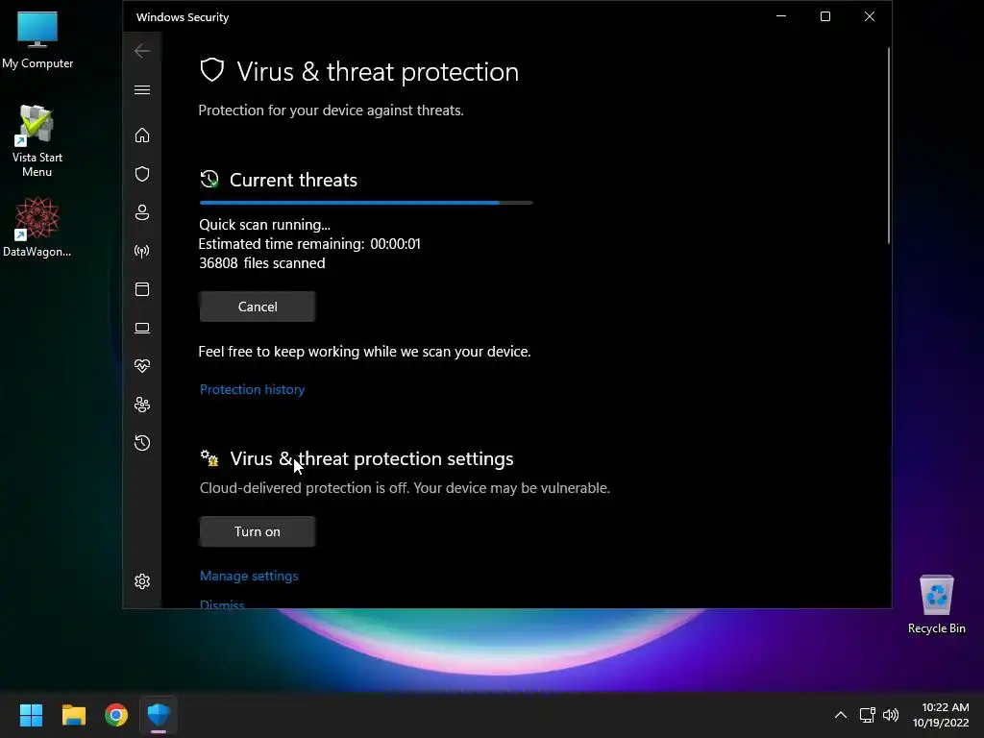Open Home in Windows Security sidebar
This screenshot has height=738, width=984.
[142, 135]
